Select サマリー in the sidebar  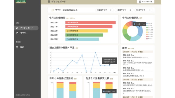(24, 33)
